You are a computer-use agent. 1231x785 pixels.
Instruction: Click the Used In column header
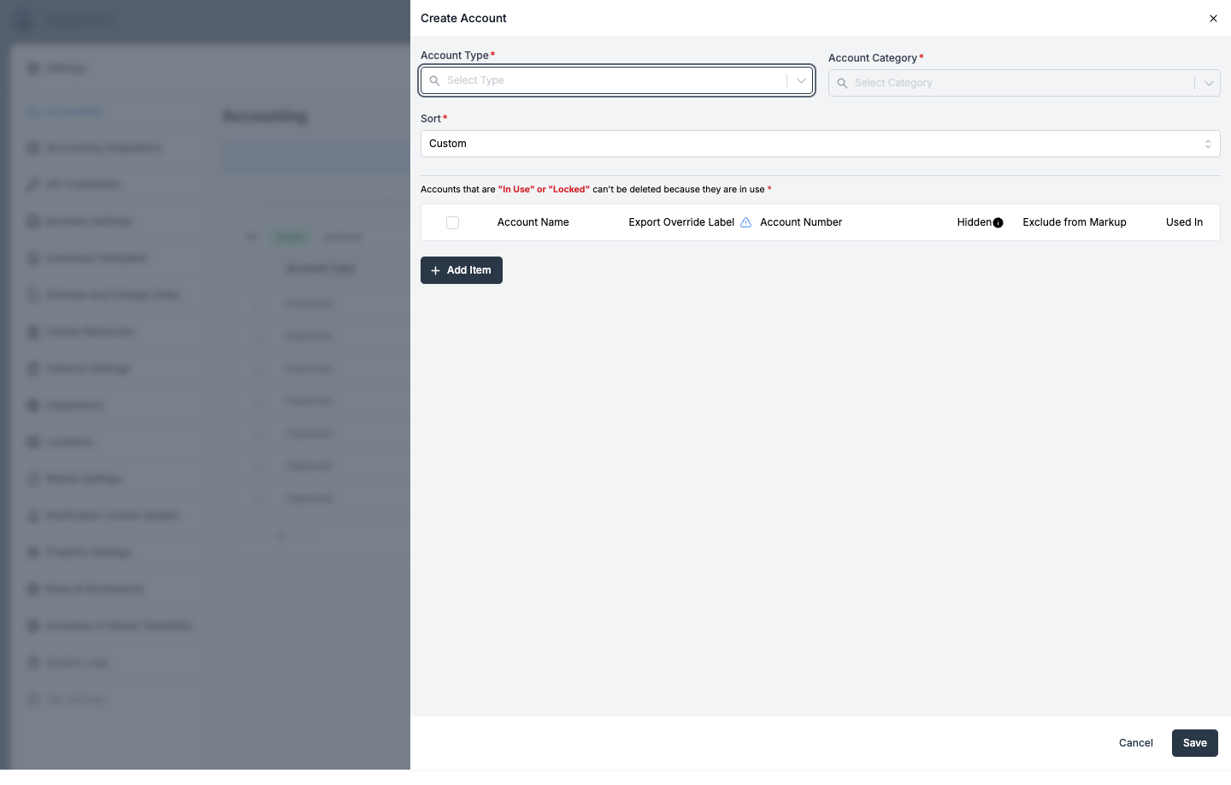click(1184, 222)
